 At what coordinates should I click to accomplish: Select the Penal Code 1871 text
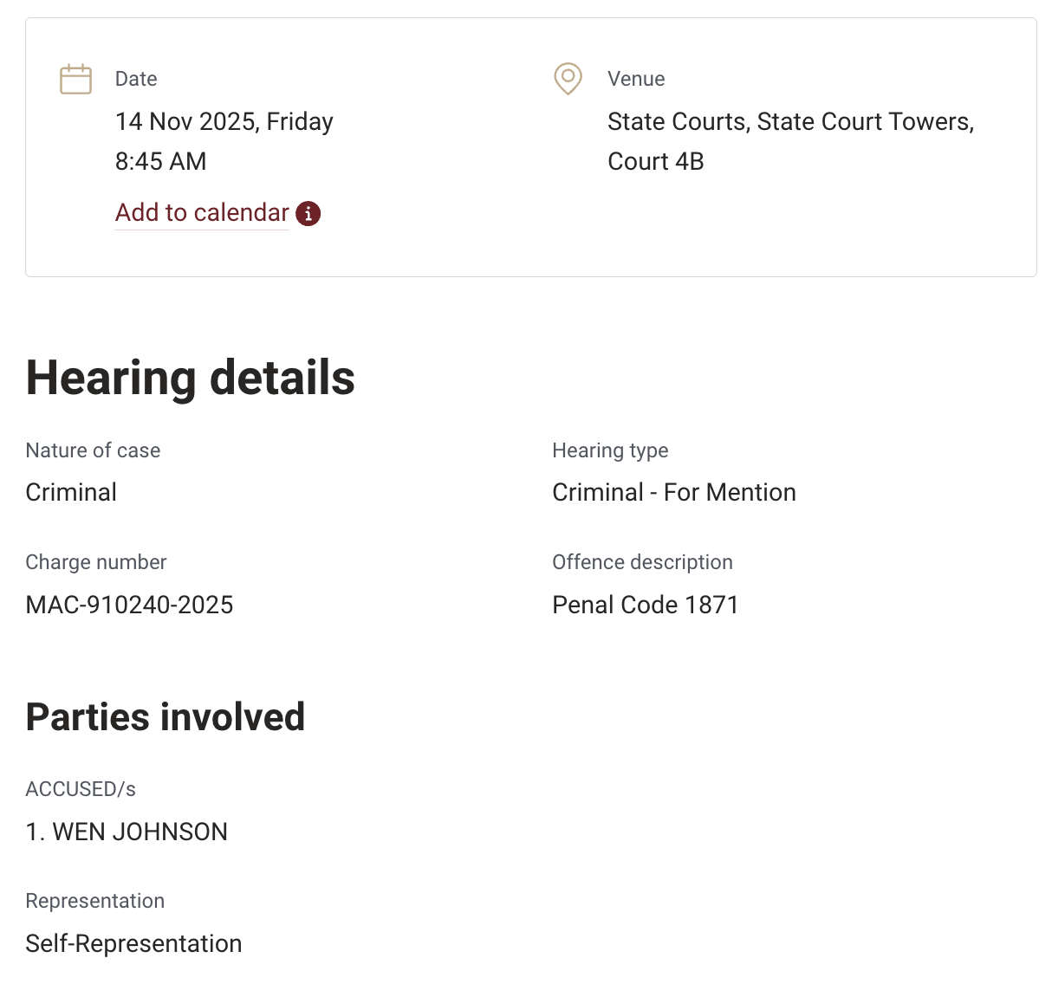tap(645, 605)
